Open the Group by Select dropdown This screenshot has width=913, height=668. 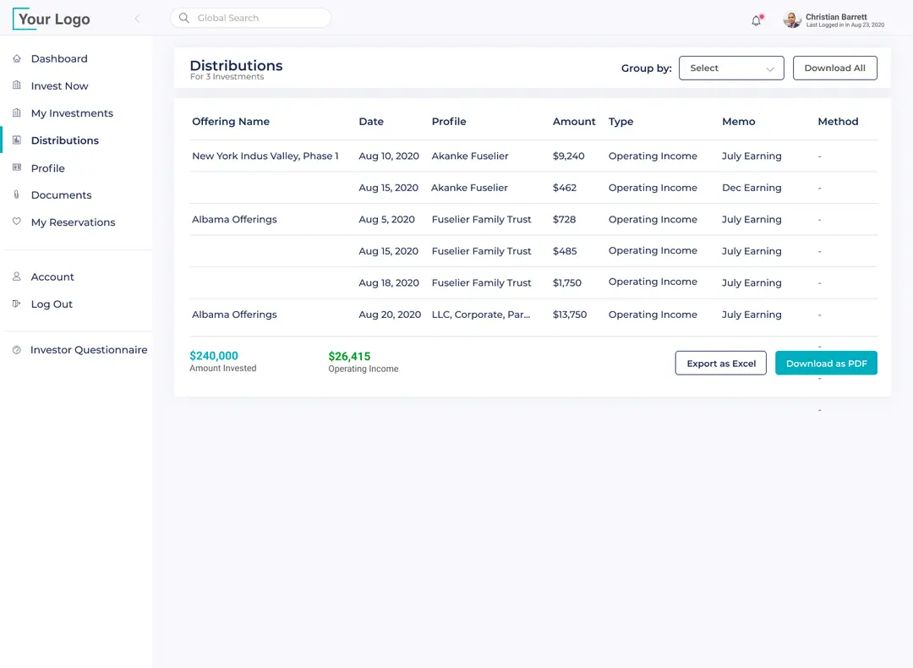tap(730, 68)
